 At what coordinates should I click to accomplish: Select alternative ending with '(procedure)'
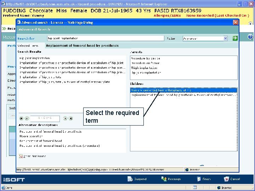[59, 146]
